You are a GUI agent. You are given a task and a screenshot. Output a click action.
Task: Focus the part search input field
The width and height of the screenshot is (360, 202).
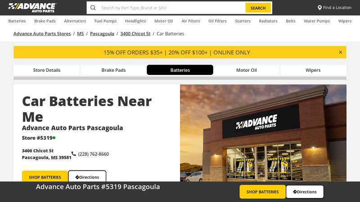tap(172, 8)
